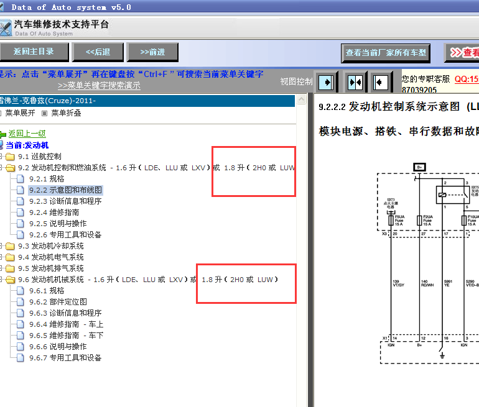Select 当前:发动机 heading
Viewport: 479px width, 407px height.
click(x=27, y=145)
